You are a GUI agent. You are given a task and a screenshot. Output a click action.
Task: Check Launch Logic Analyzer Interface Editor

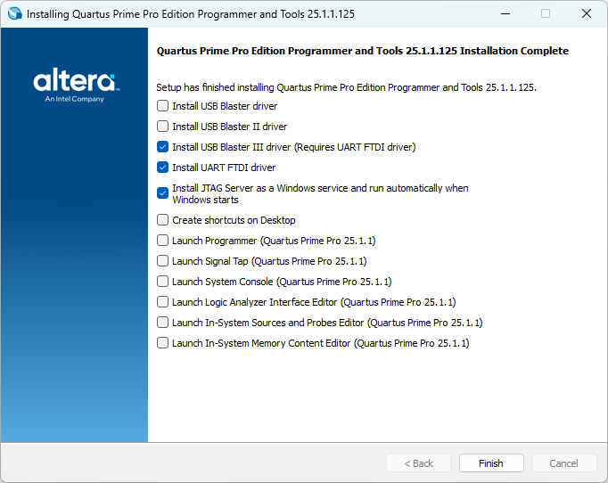(162, 301)
